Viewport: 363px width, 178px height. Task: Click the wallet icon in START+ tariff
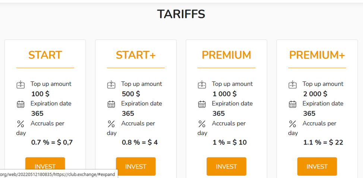coord(111,85)
